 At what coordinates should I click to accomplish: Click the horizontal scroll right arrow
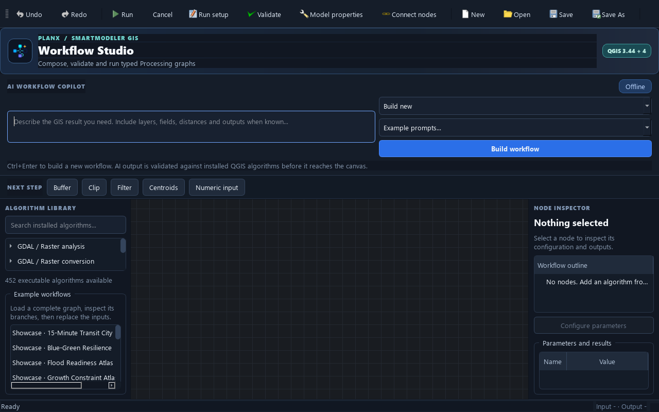[x=112, y=385]
